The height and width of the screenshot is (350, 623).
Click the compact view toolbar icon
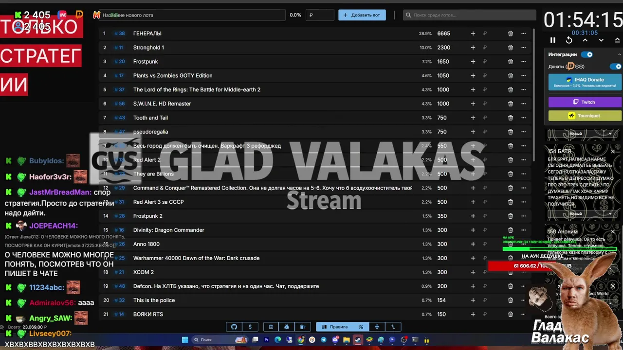377,327
